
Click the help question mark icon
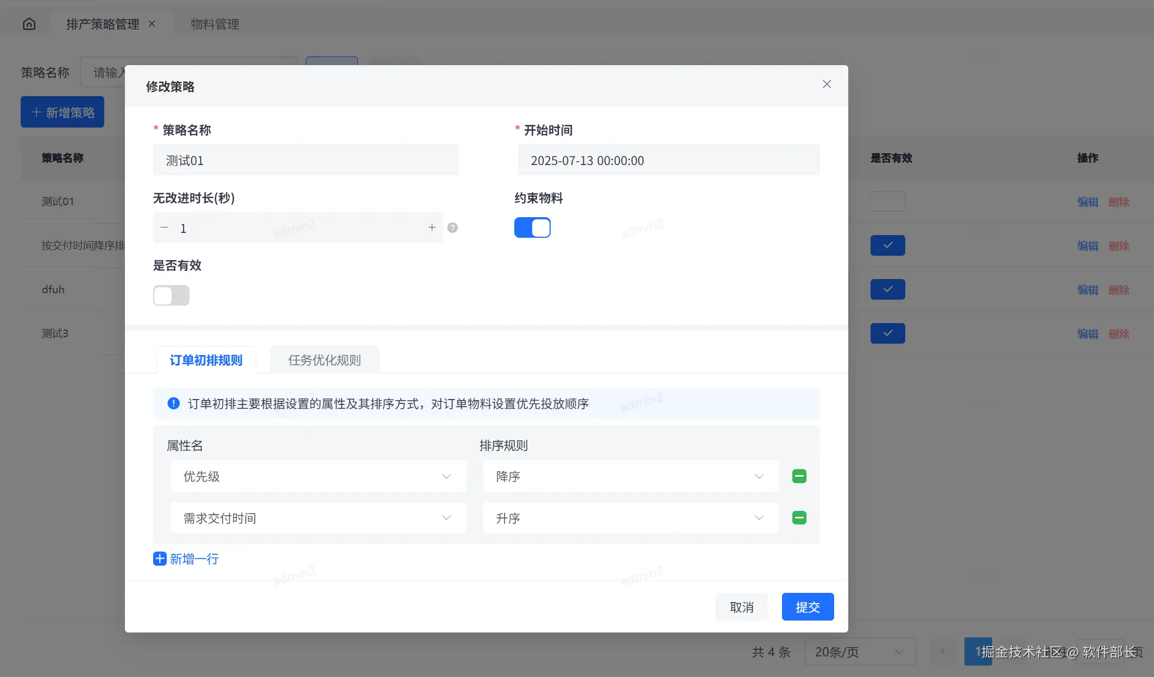(x=452, y=227)
